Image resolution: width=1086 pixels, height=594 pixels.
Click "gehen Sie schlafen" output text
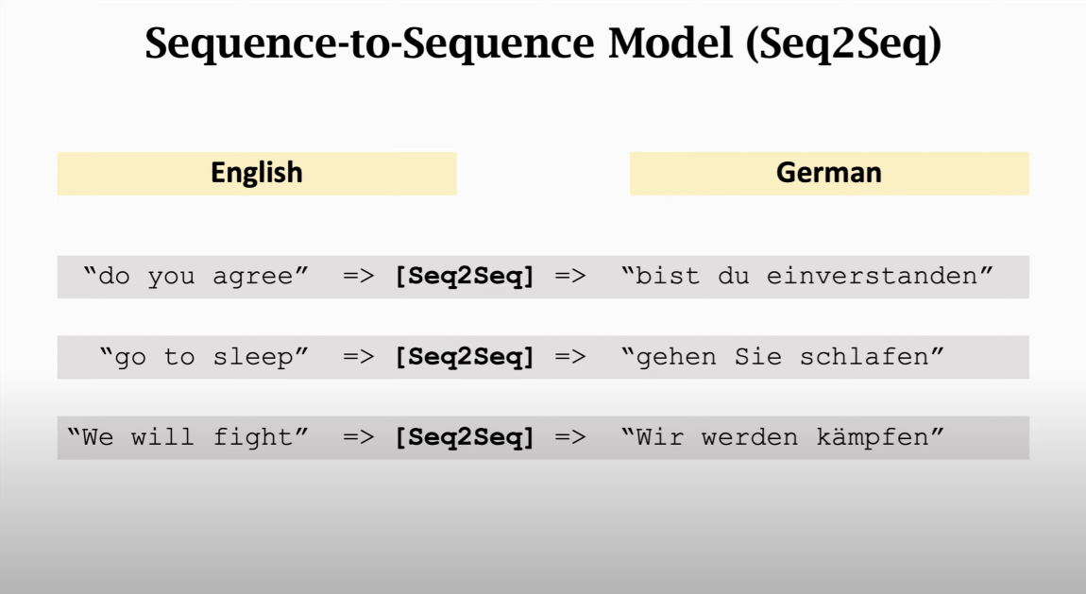tap(783, 357)
